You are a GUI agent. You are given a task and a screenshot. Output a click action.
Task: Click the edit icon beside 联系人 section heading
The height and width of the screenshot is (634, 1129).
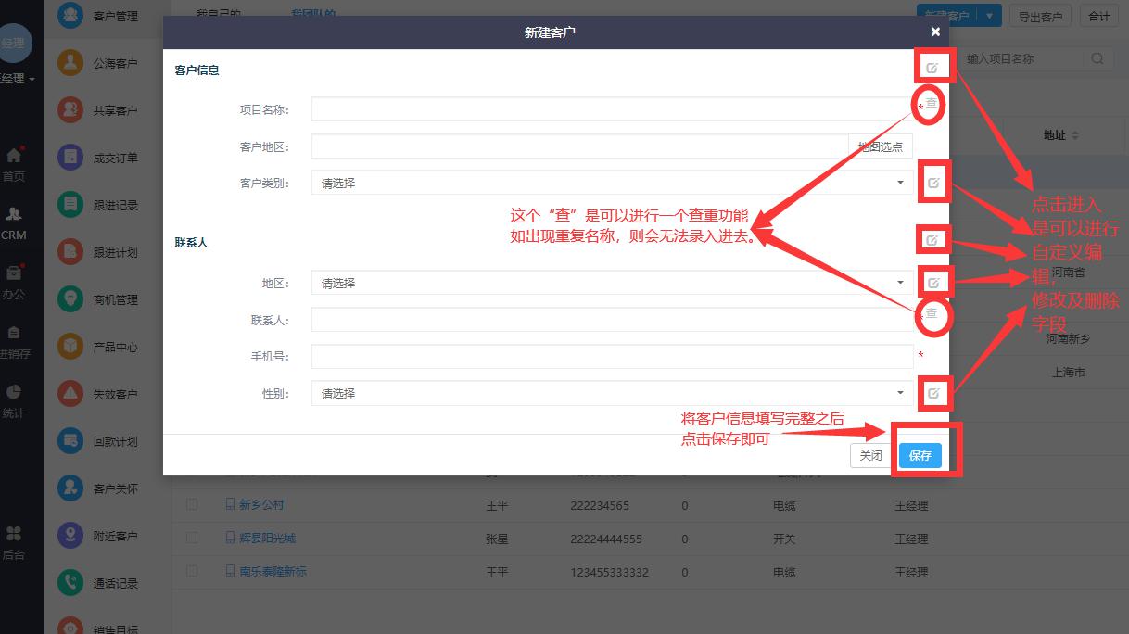pyautogui.click(x=933, y=240)
